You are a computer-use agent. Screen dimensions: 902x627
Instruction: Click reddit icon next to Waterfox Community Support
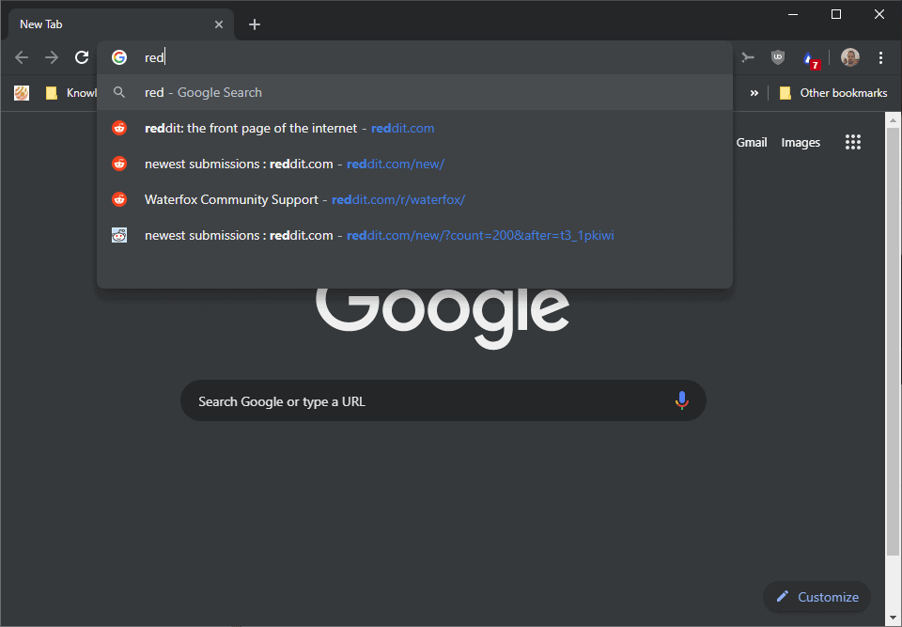(119, 199)
